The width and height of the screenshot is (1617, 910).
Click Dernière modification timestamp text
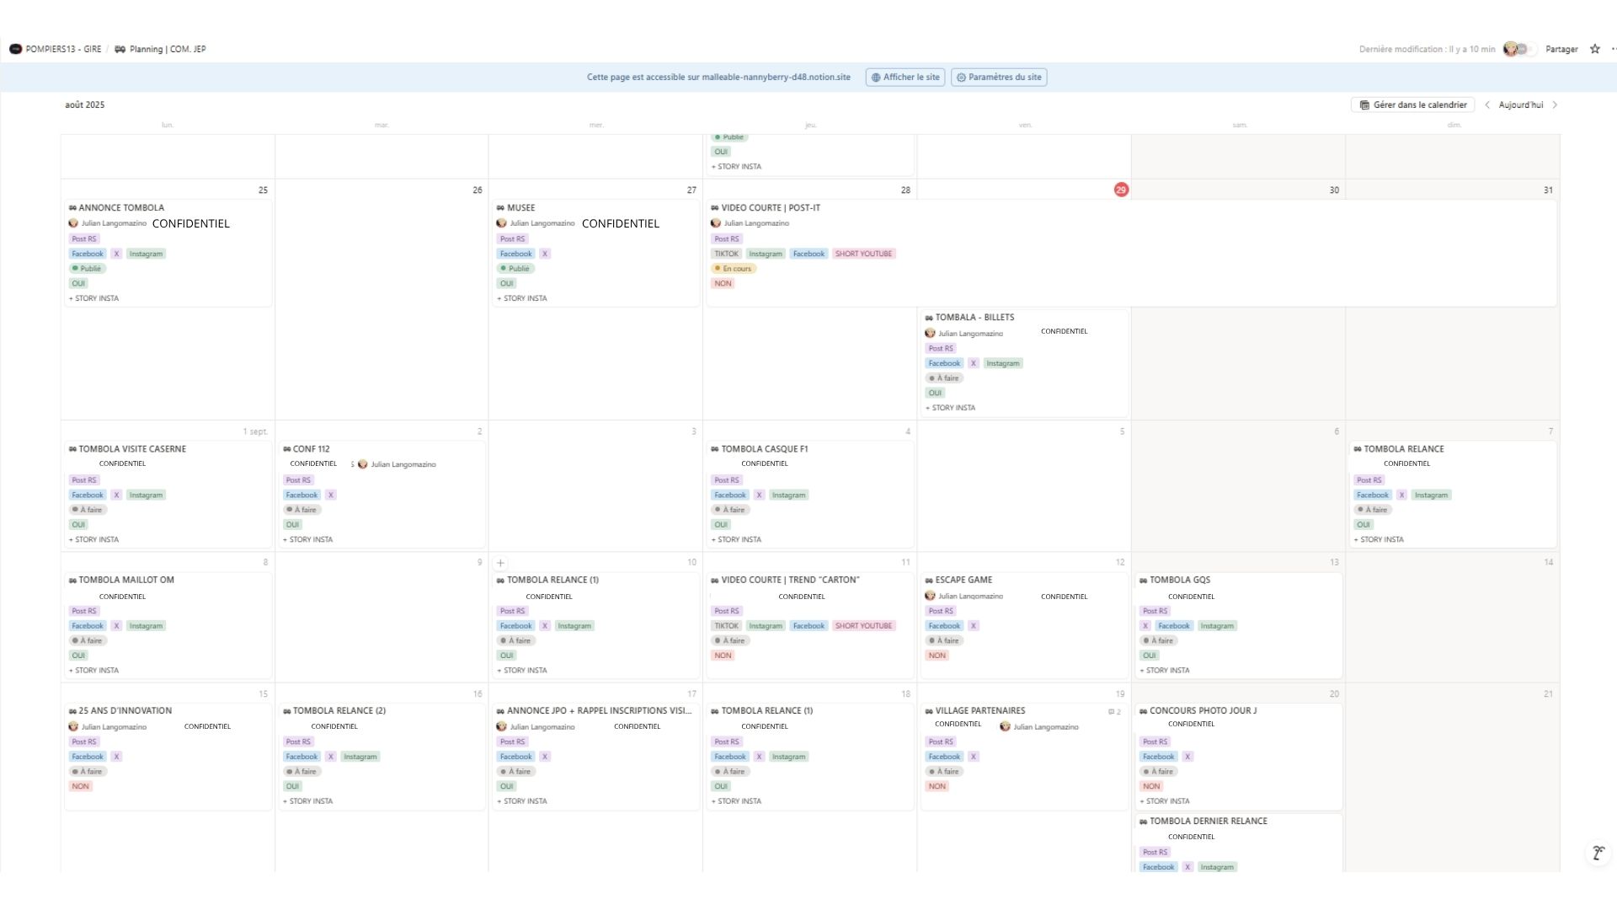tap(1427, 49)
